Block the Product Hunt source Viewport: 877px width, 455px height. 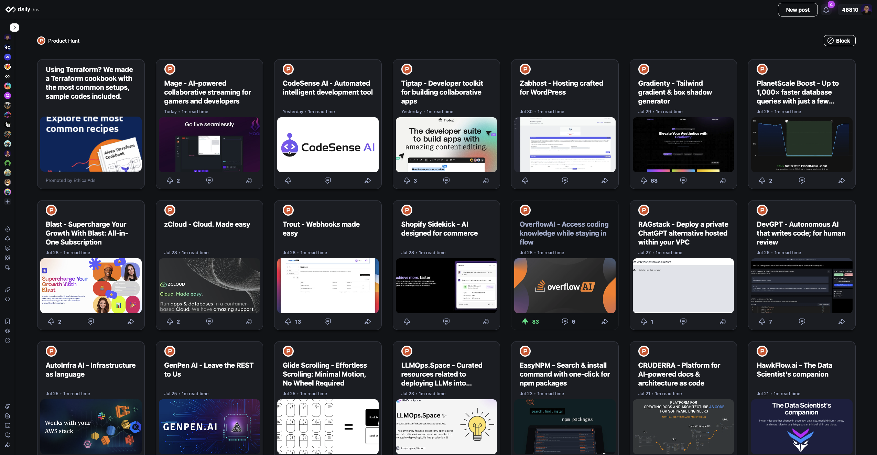pos(839,41)
